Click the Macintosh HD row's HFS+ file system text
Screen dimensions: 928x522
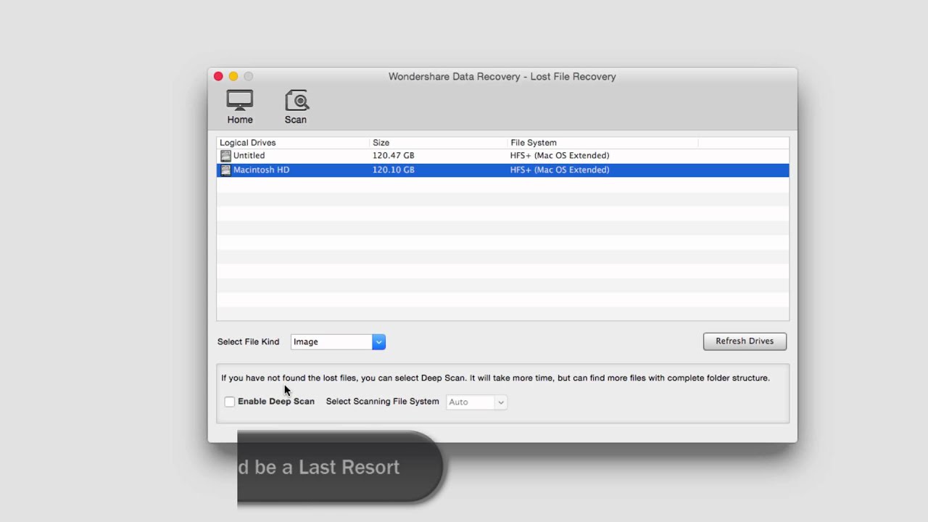coord(560,170)
